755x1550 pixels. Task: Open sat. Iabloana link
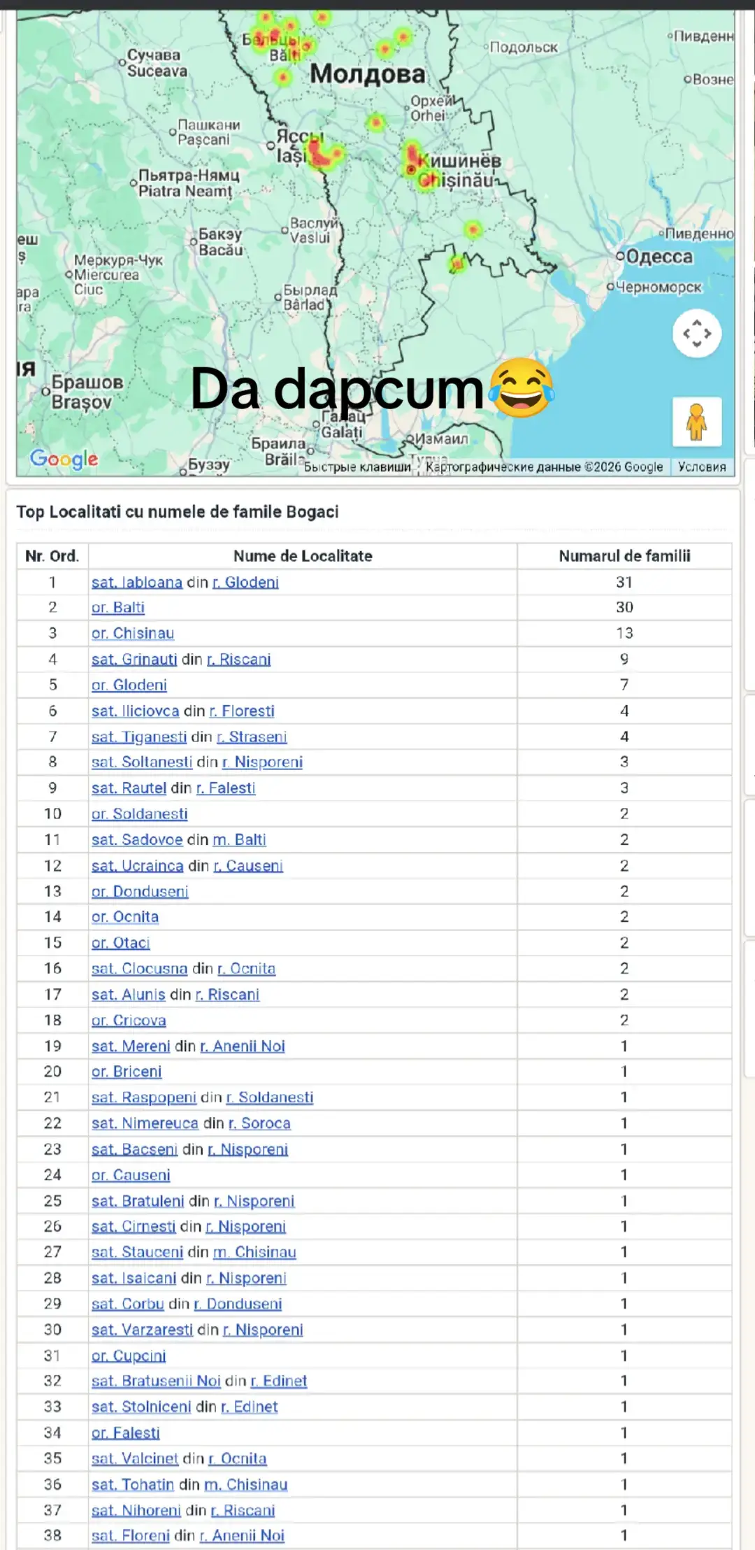[137, 582]
